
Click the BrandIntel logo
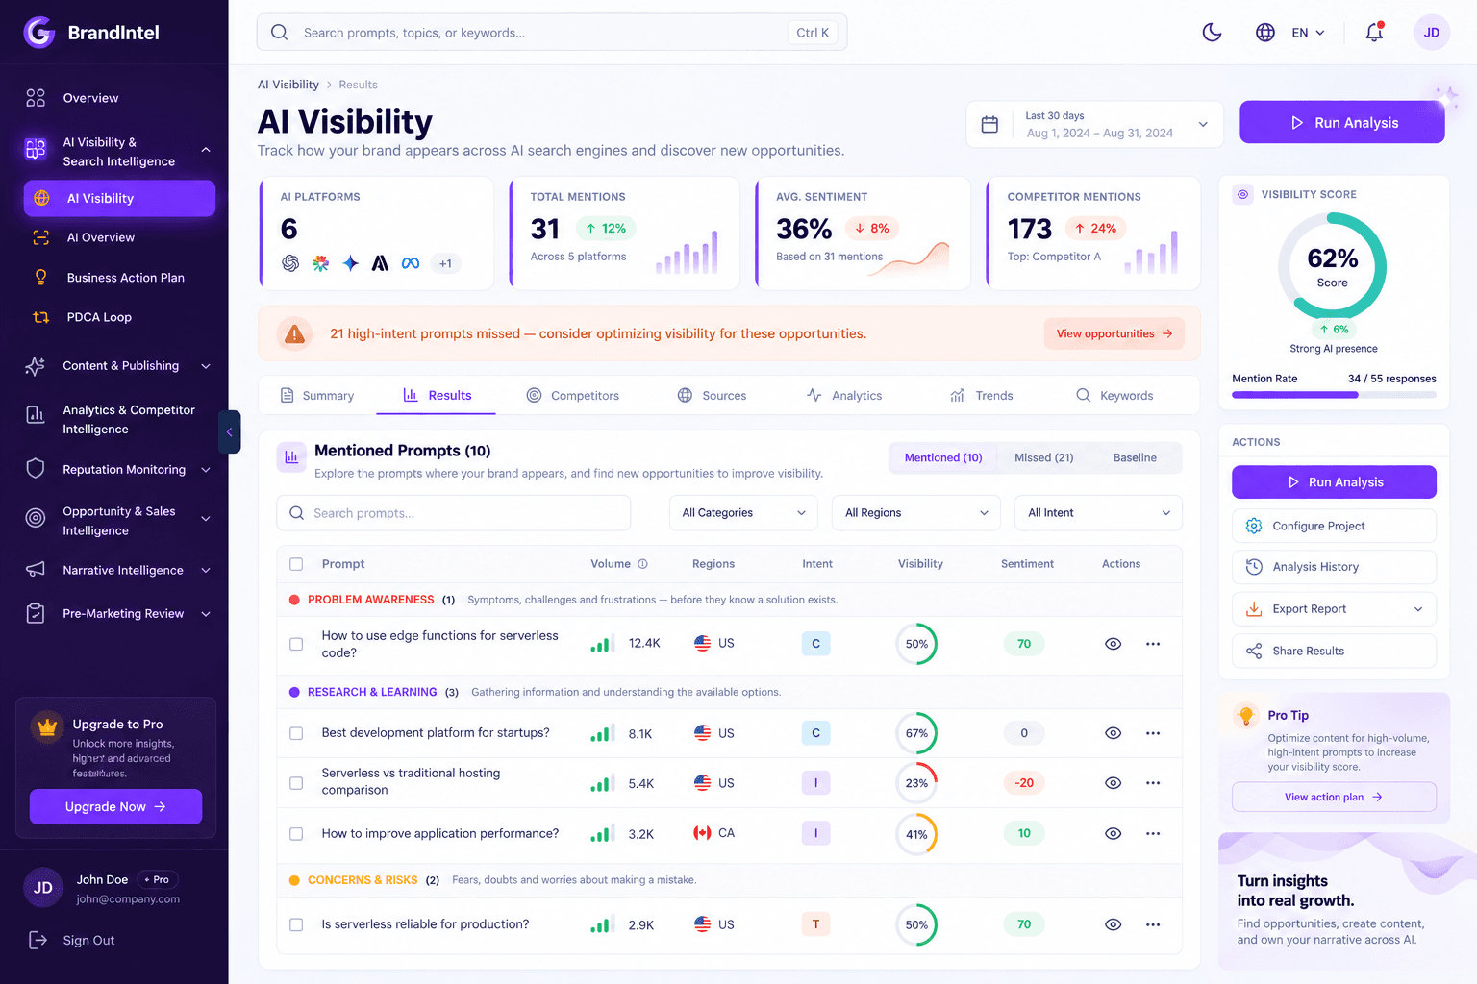click(91, 32)
